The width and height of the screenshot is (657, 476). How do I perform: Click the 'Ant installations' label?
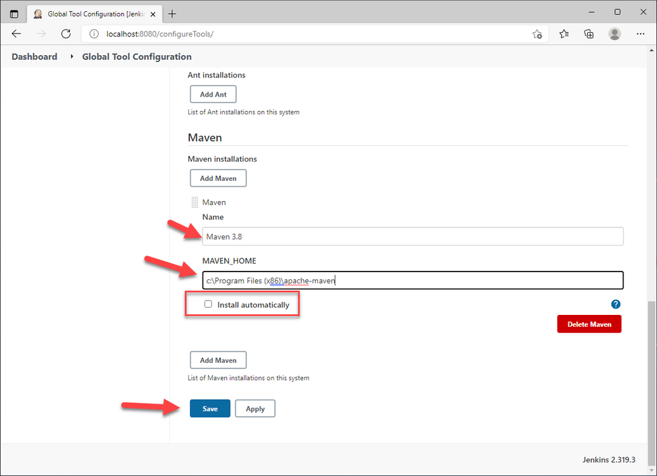(216, 75)
